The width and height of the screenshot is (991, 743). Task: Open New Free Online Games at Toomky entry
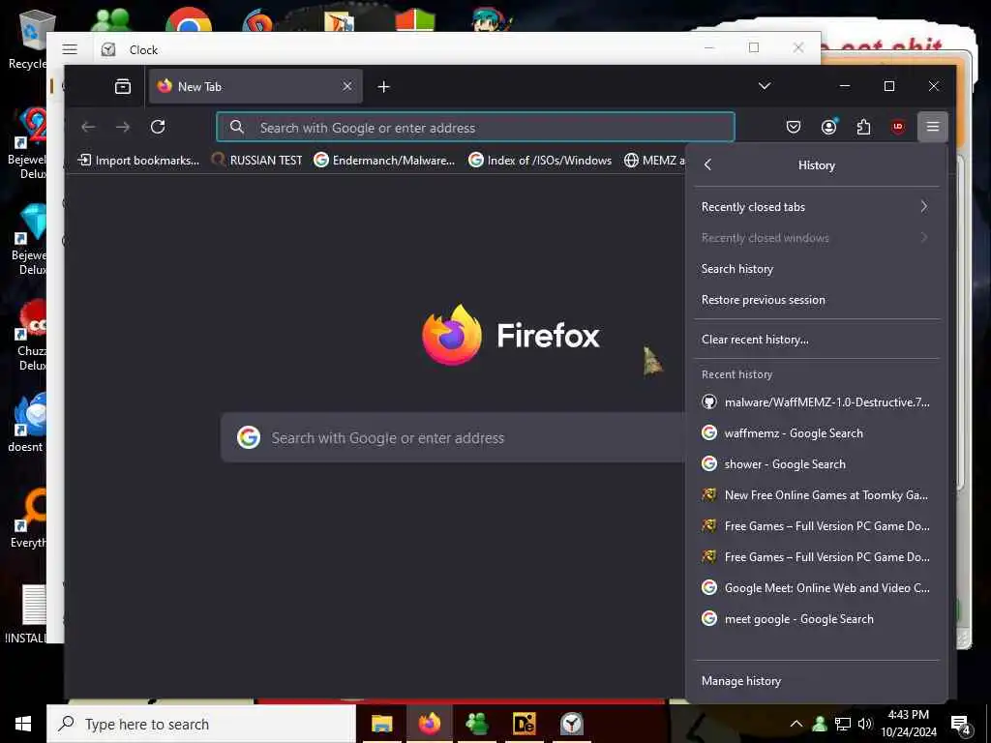(816, 494)
